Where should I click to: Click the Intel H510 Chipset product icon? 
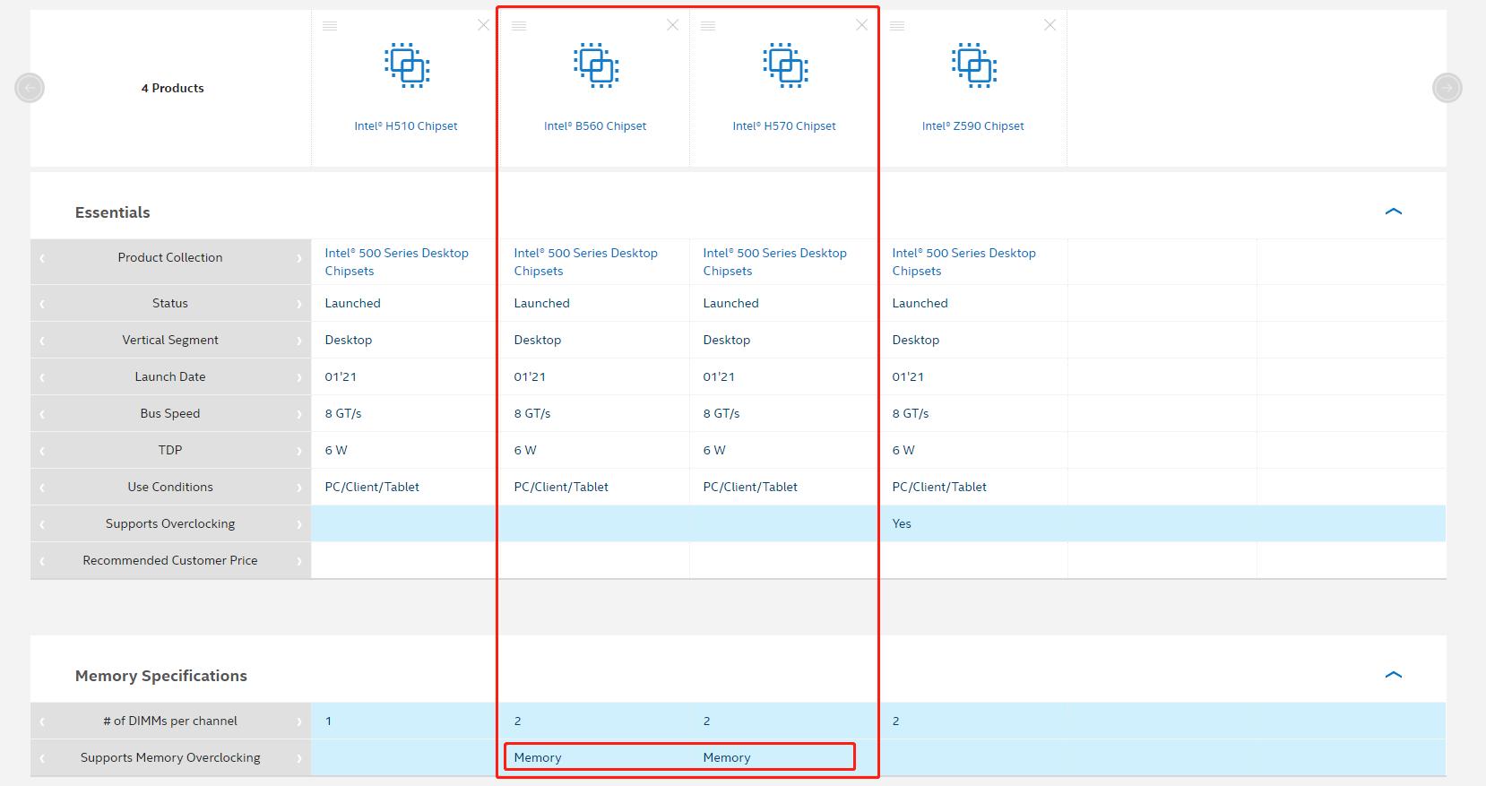(x=407, y=65)
